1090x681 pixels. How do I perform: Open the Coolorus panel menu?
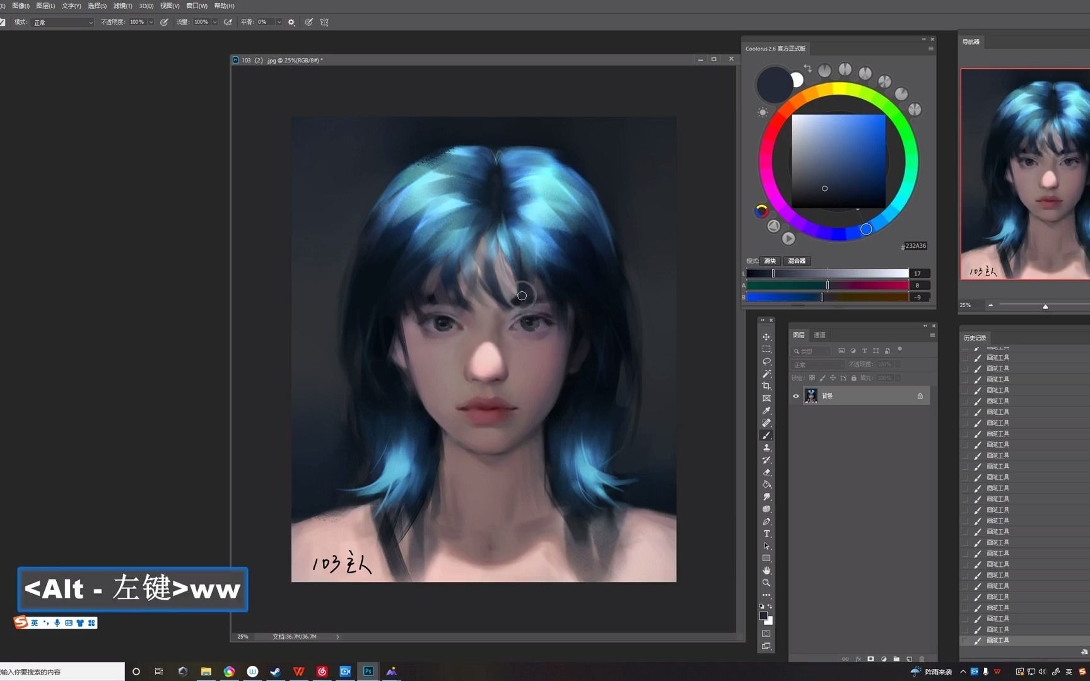coord(930,49)
